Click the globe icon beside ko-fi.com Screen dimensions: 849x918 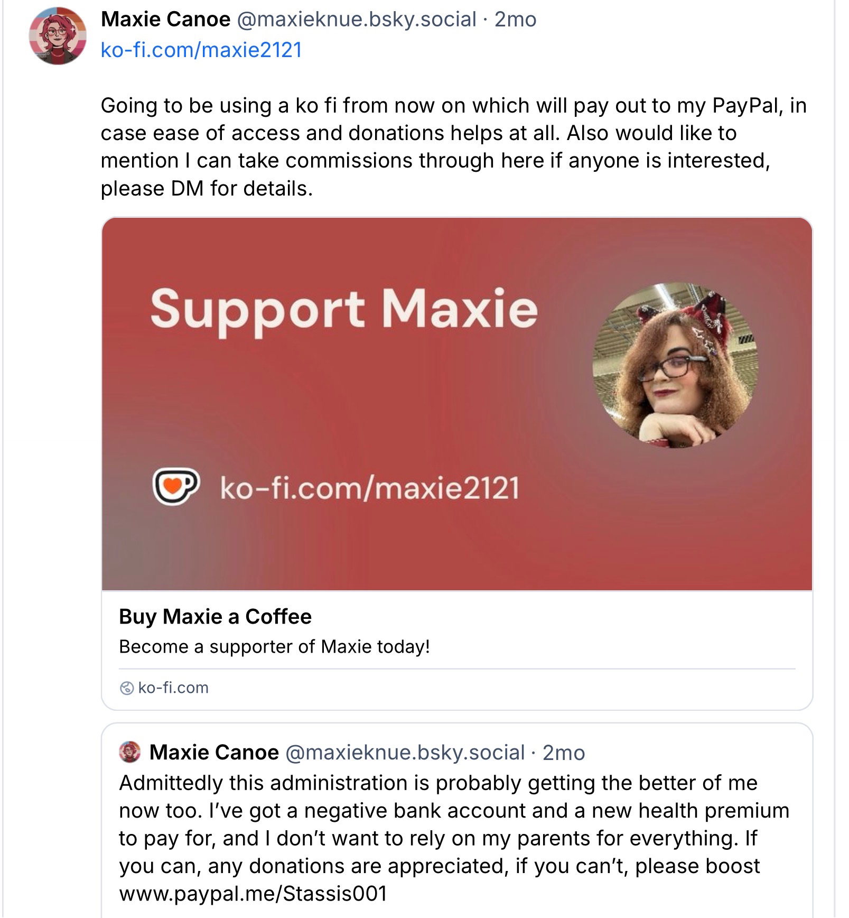click(127, 688)
